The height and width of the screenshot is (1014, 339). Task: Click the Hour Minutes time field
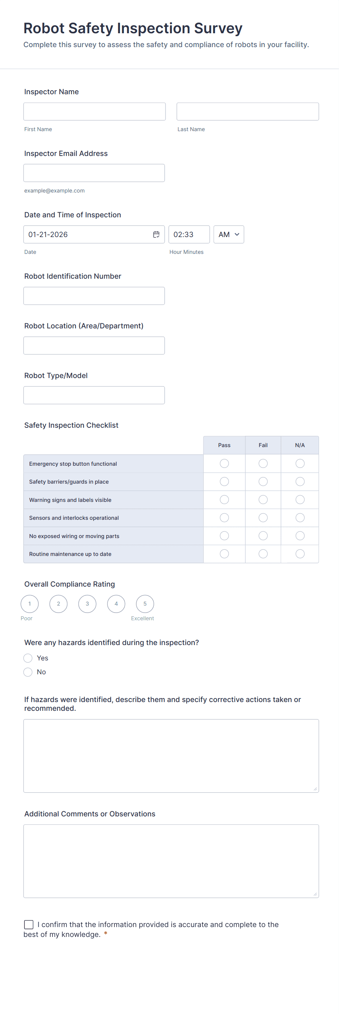189,235
